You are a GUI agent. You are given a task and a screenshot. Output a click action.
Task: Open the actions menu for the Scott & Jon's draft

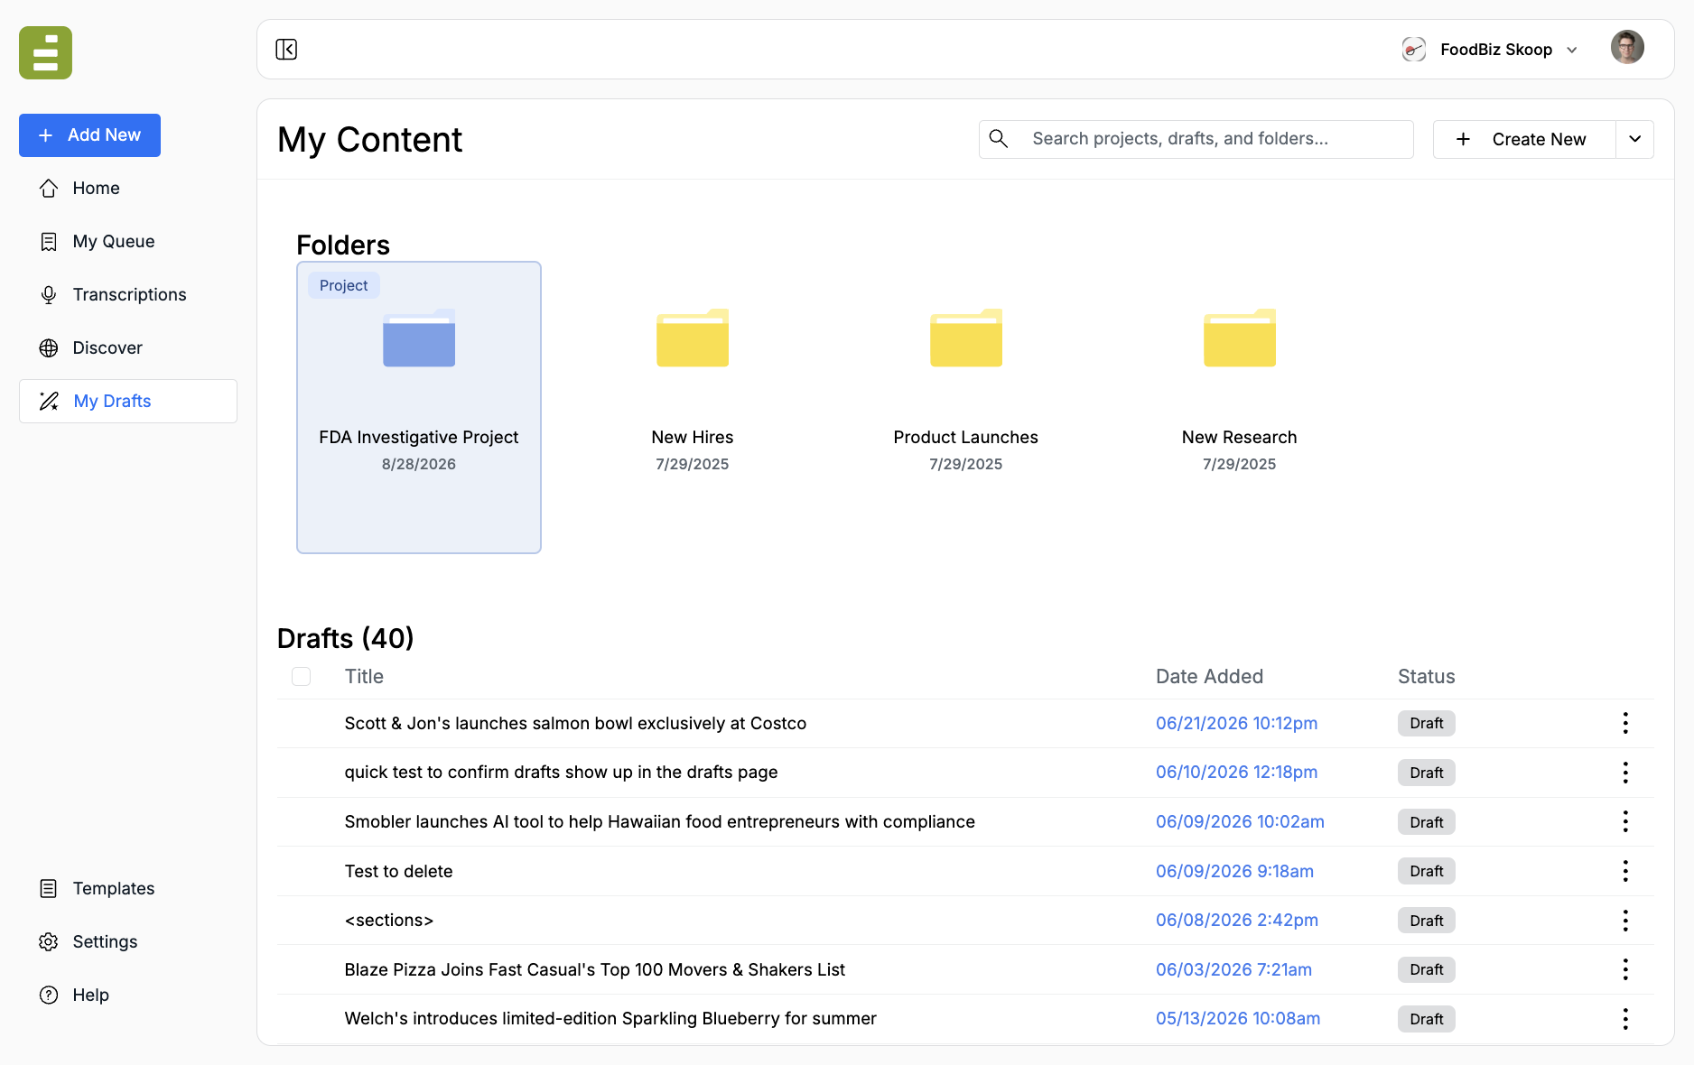1625,723
